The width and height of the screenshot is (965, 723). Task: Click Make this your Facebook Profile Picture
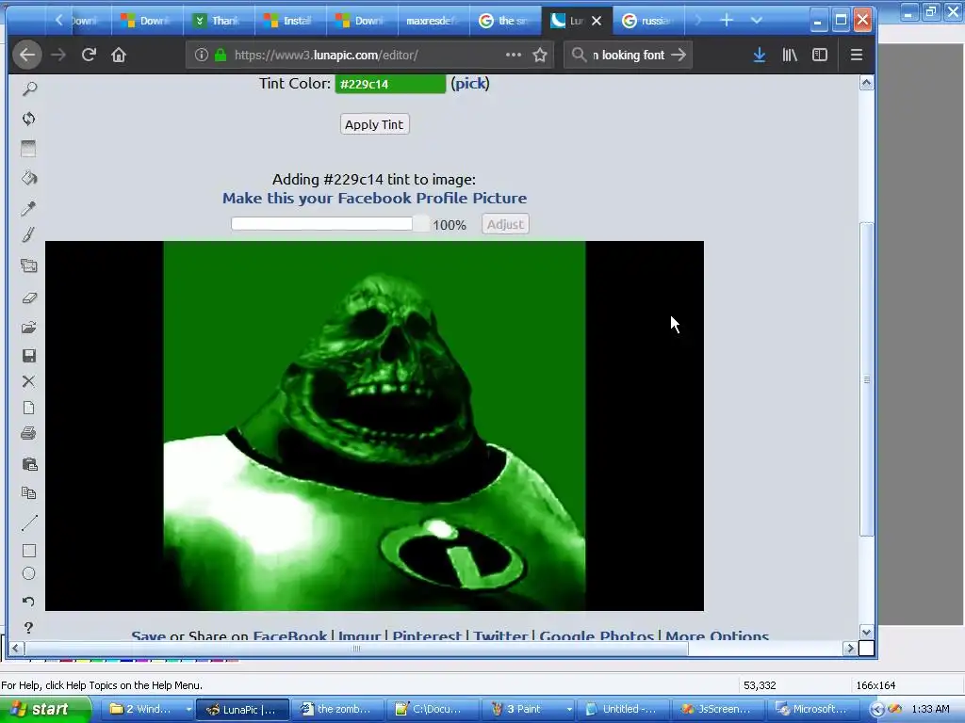(374, 198)
